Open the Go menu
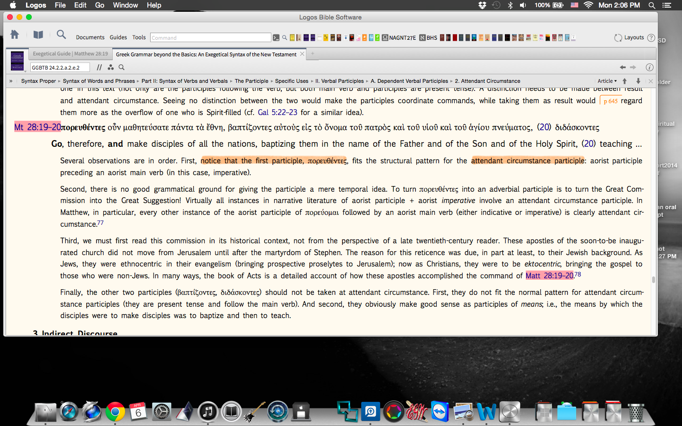The width and height of the screenshot is (682, 426). pos(99,5)
